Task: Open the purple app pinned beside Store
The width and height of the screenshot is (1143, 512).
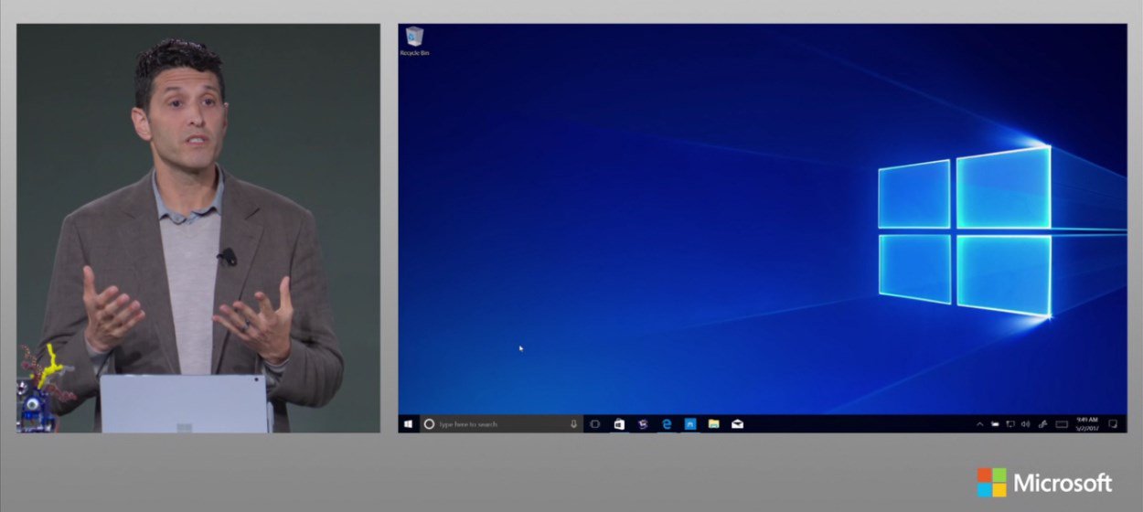Action: coord(643,424)
